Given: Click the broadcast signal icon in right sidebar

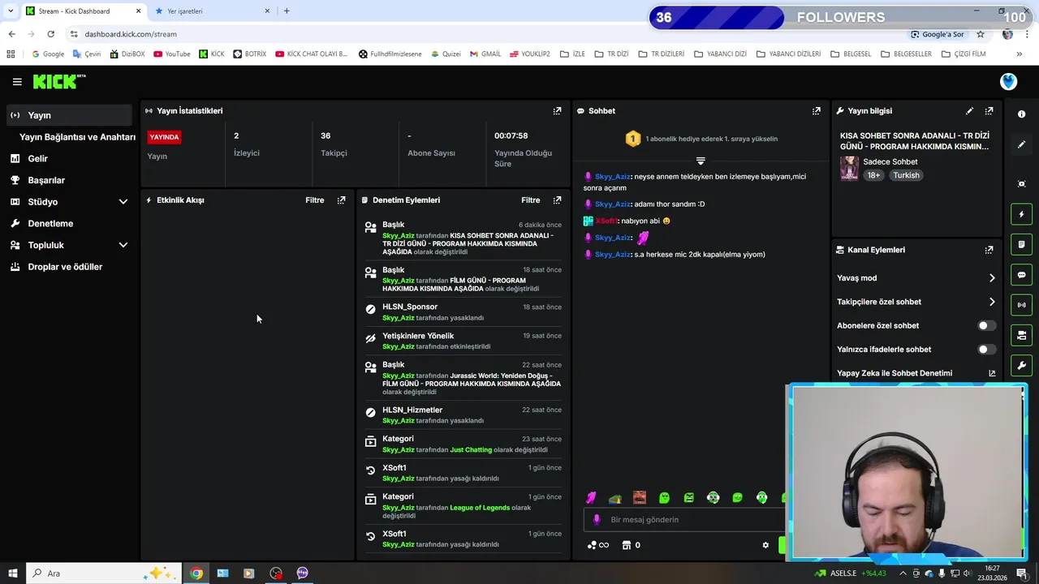Looking at the screenshot, I should click(1022, 305).
